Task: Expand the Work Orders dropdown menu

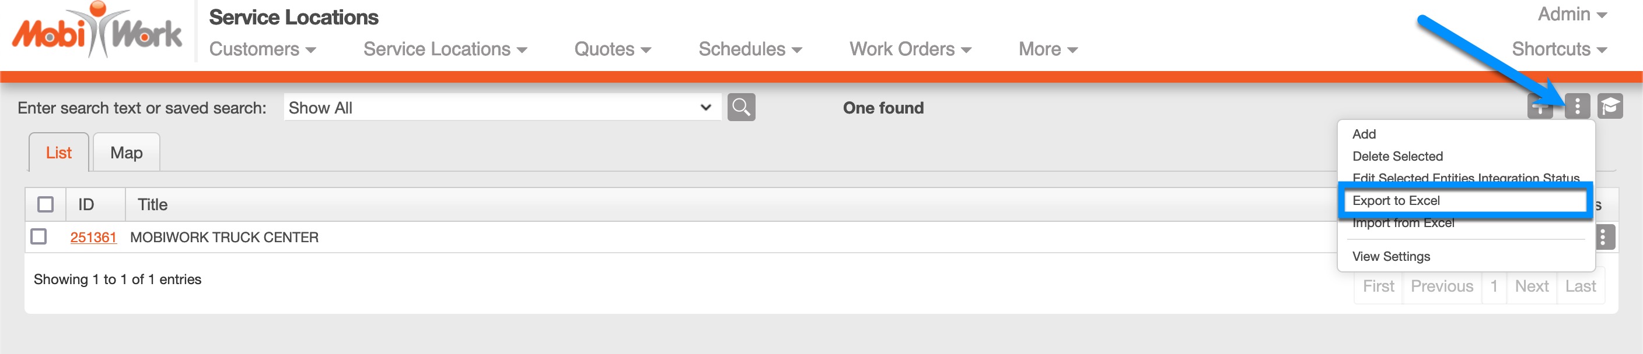Action: point(910,49)
